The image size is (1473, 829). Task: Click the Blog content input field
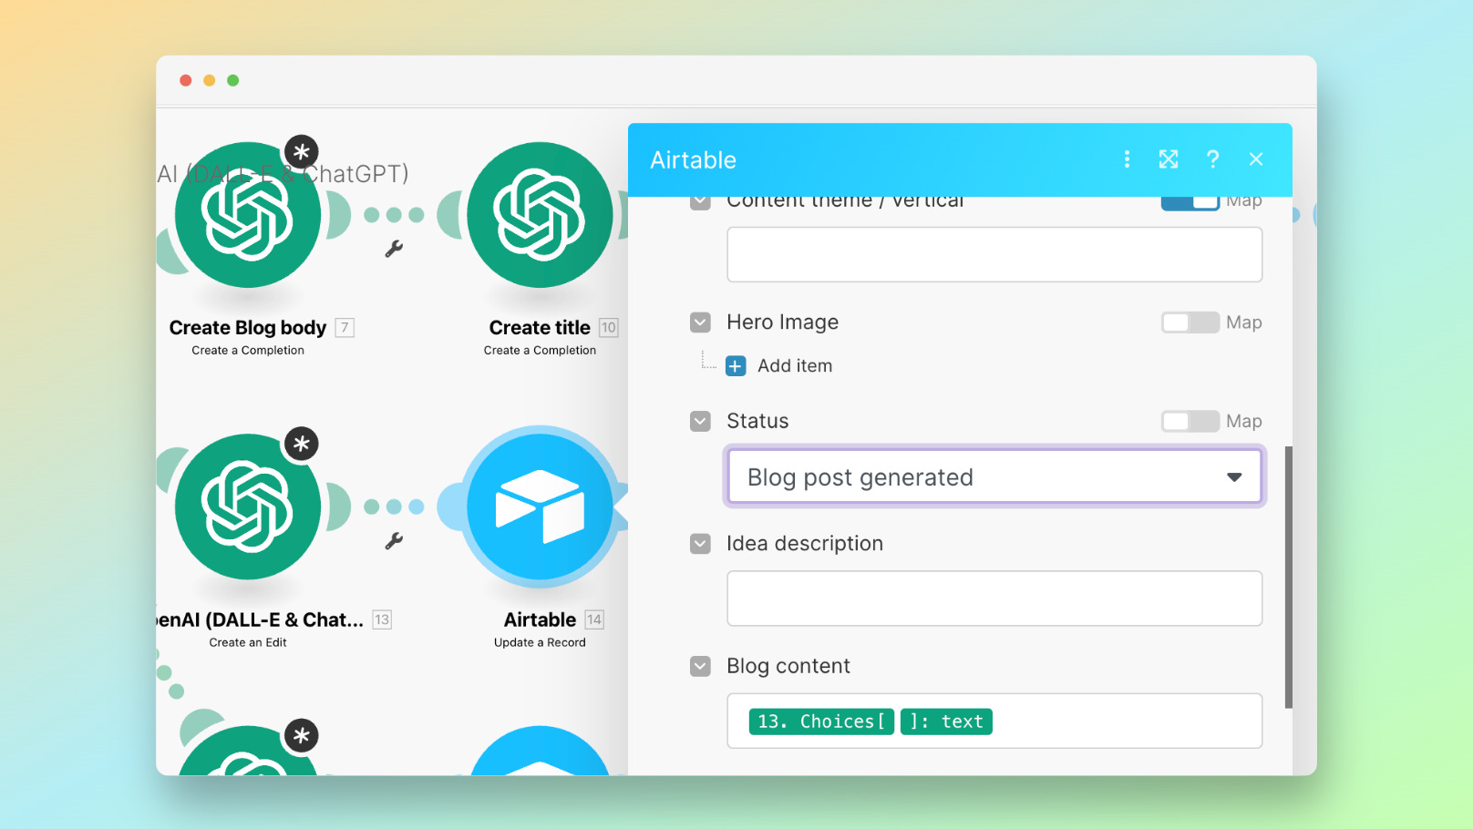pyautogui.click(x=994, y=721)
